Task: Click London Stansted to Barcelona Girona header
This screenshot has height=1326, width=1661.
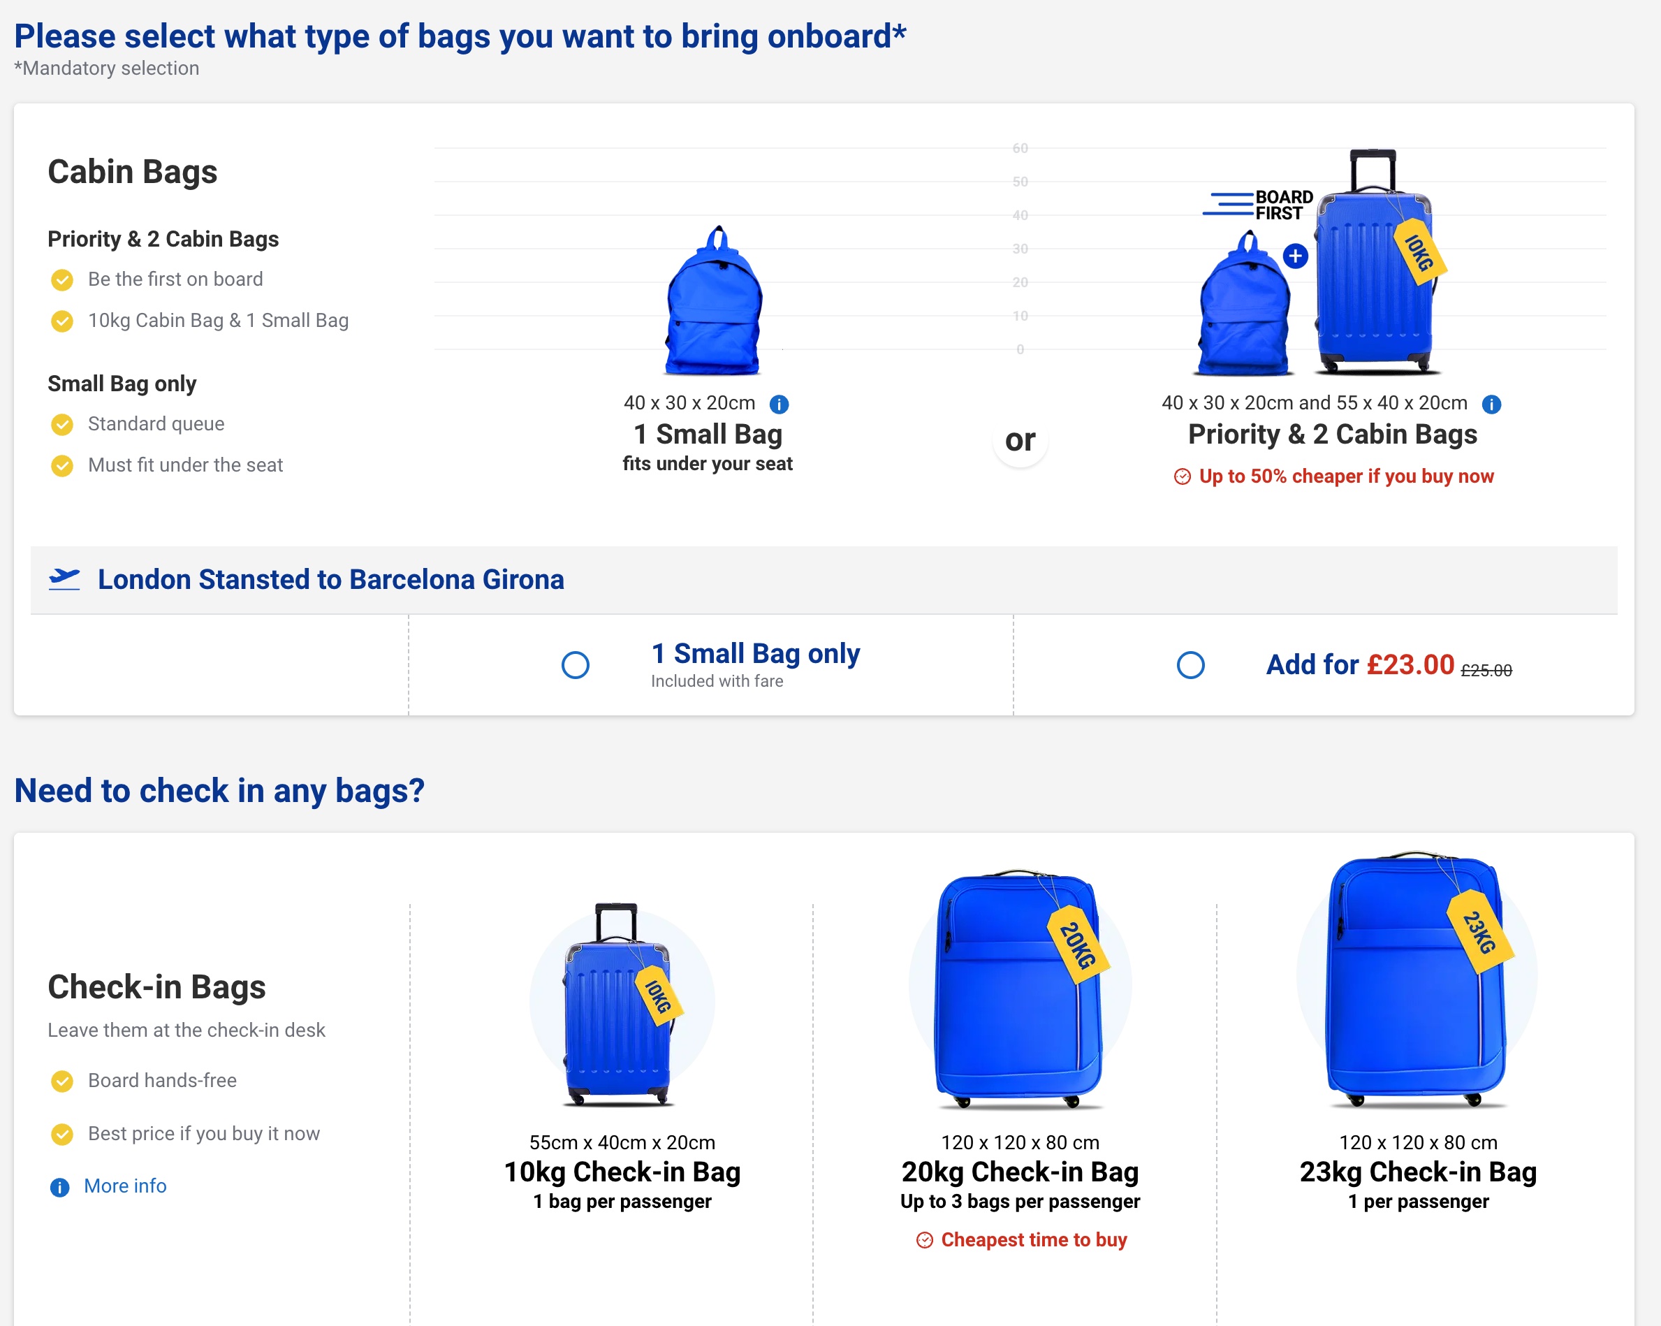Action: pyautogui.click(x=330, y=579)
